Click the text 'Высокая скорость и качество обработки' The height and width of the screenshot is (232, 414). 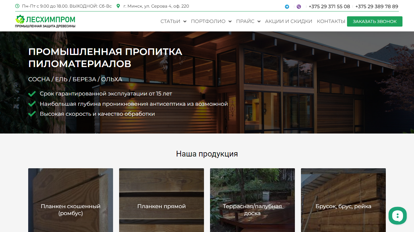click(97, 114)
